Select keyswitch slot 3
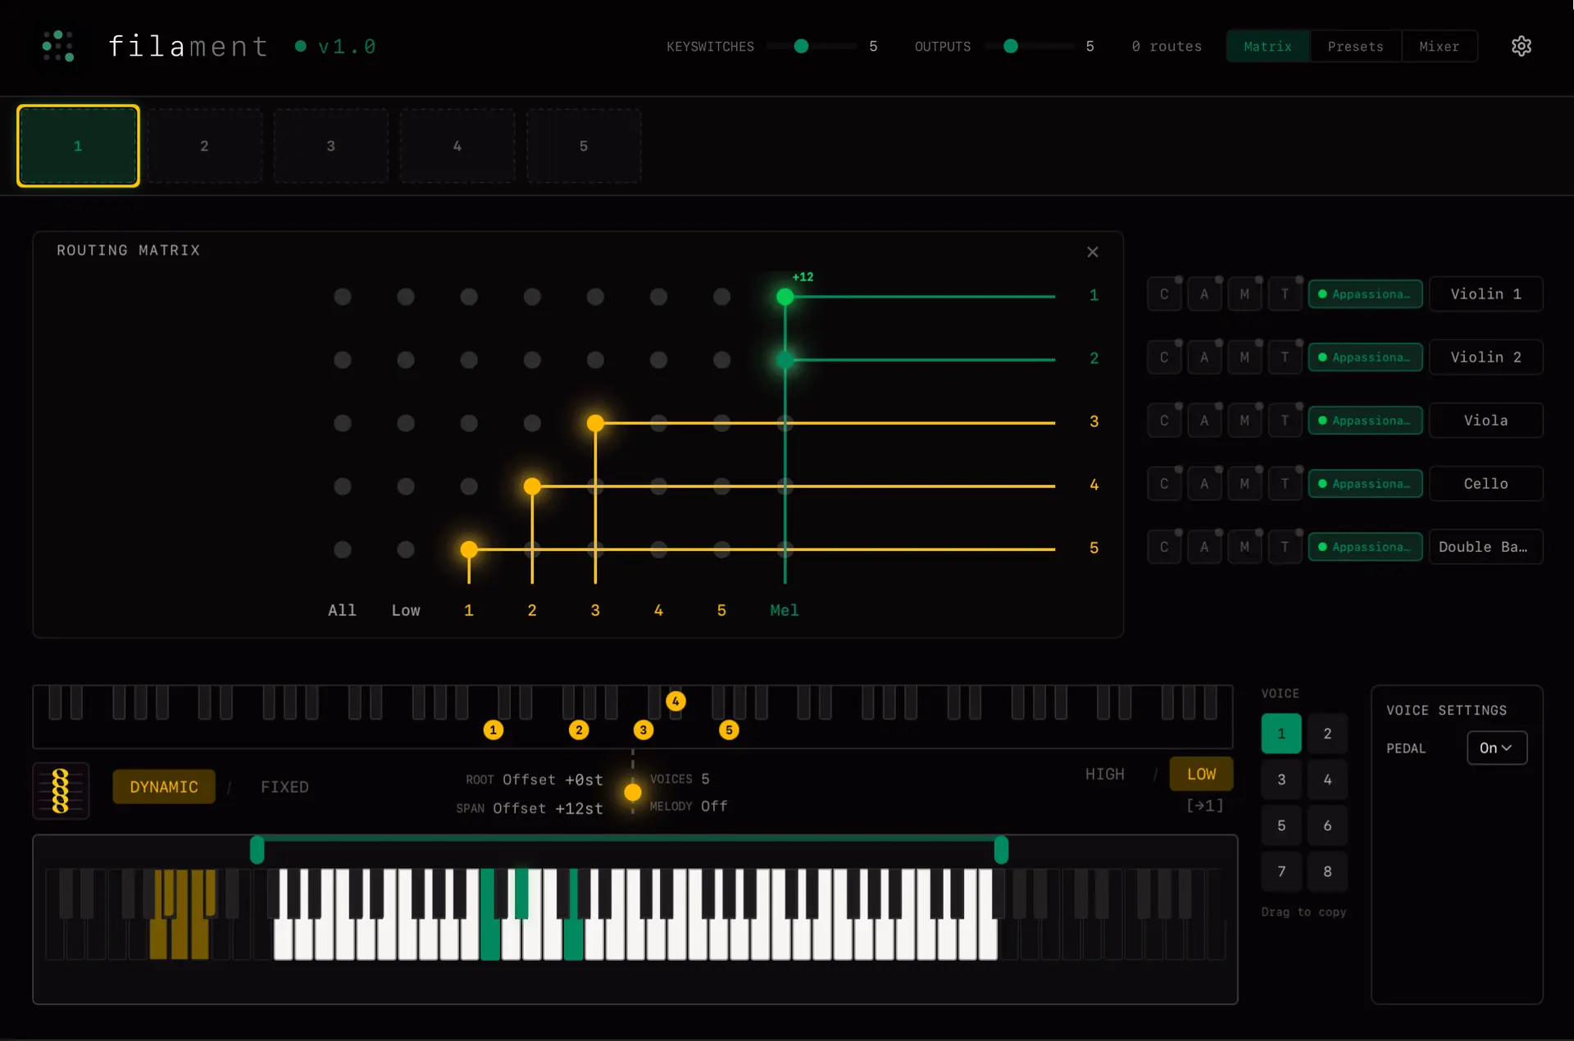 [x=330, y=146]
